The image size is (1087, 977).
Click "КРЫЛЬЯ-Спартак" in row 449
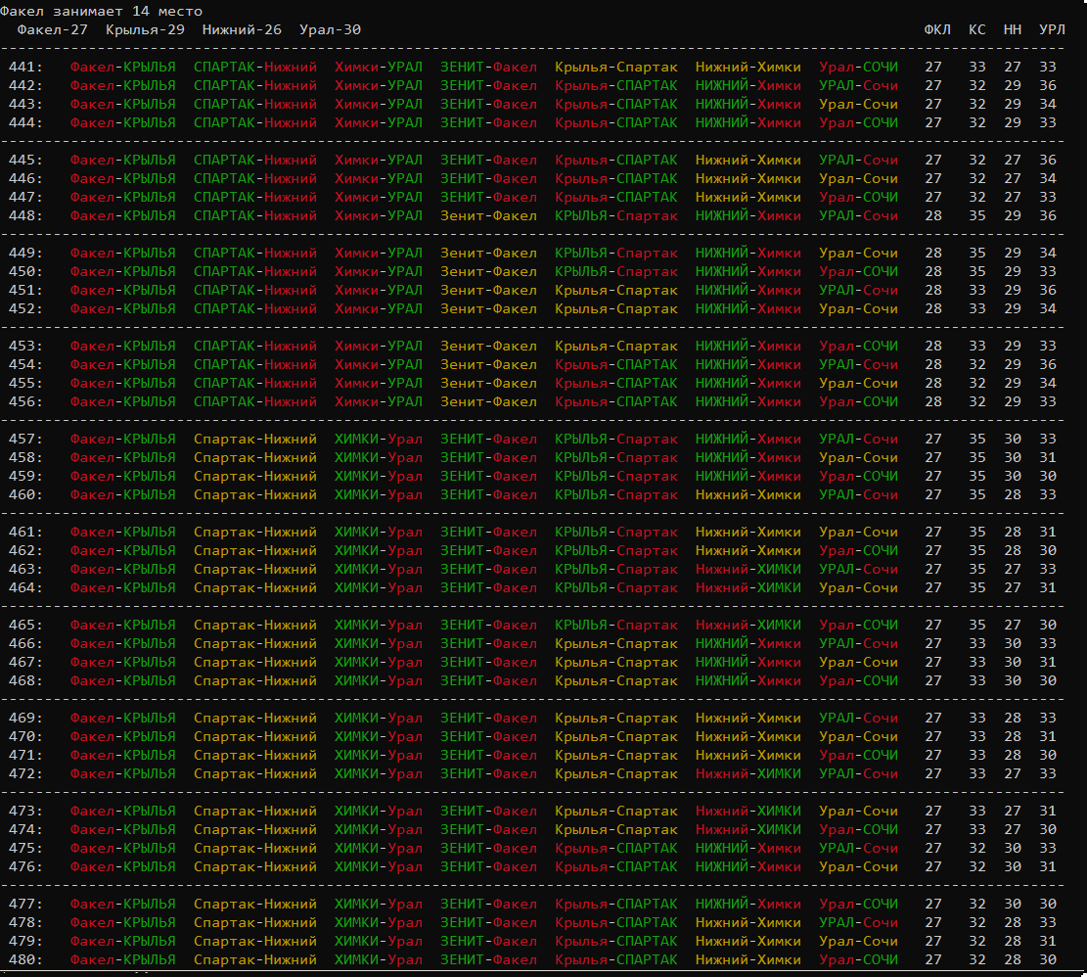tap(616, 254)
